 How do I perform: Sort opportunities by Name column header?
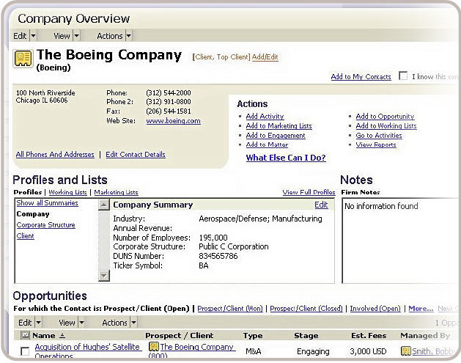click(x=44, y=336)
